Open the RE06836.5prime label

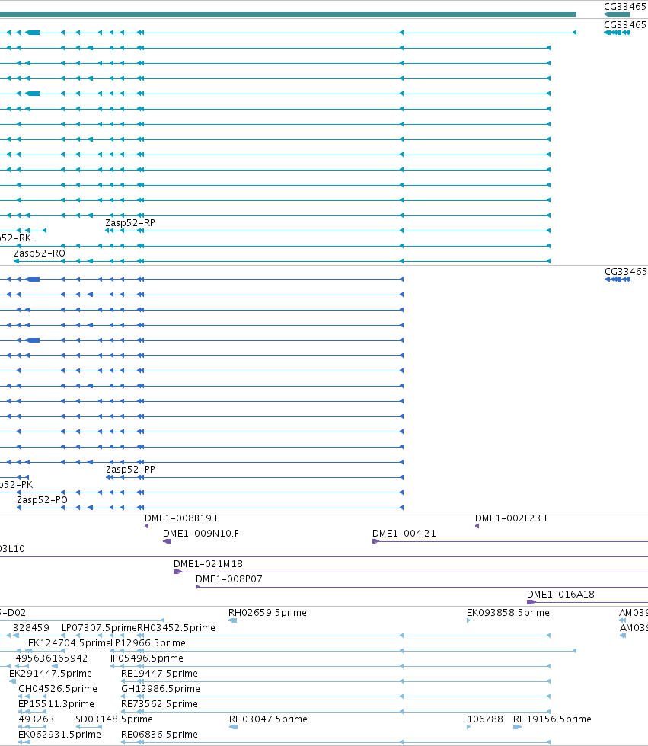pyautogui.click(x=159, y=734)
